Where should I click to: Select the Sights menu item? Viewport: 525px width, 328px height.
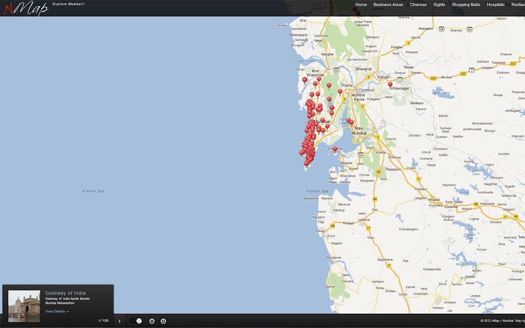click(439, 5)
